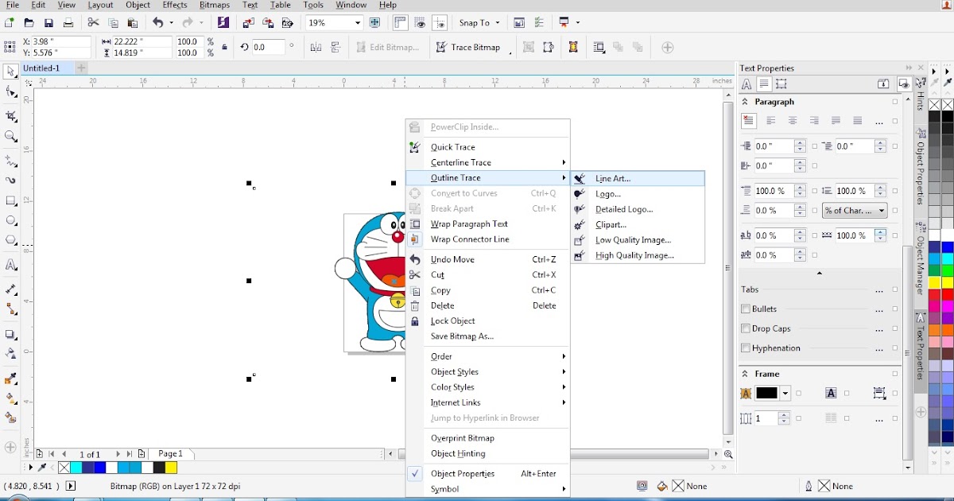Viewport: 954px width, 501px height.
Task: Click the Show rulers toolbar icon
Action: pos(400,23)
